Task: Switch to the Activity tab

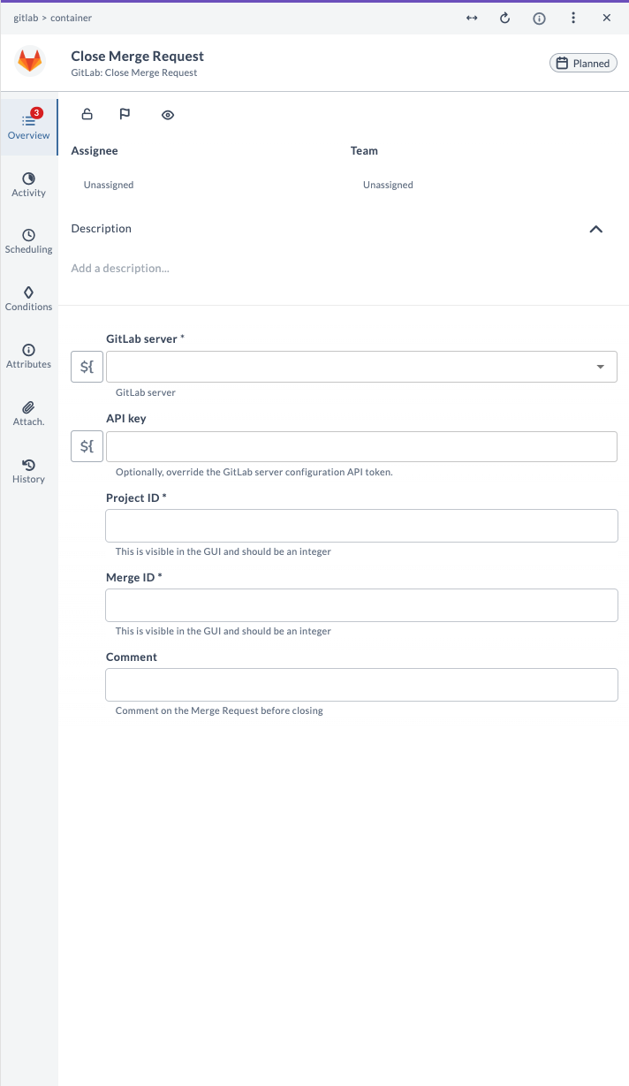Action: (28, 185)
